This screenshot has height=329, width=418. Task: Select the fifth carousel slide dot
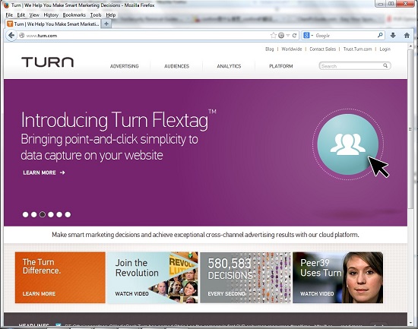coord(59,214)
